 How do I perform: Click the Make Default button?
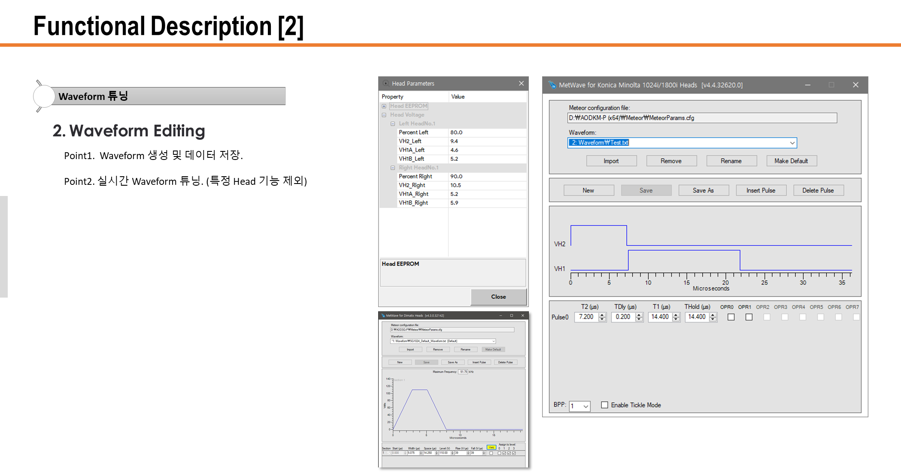(791, 161)
